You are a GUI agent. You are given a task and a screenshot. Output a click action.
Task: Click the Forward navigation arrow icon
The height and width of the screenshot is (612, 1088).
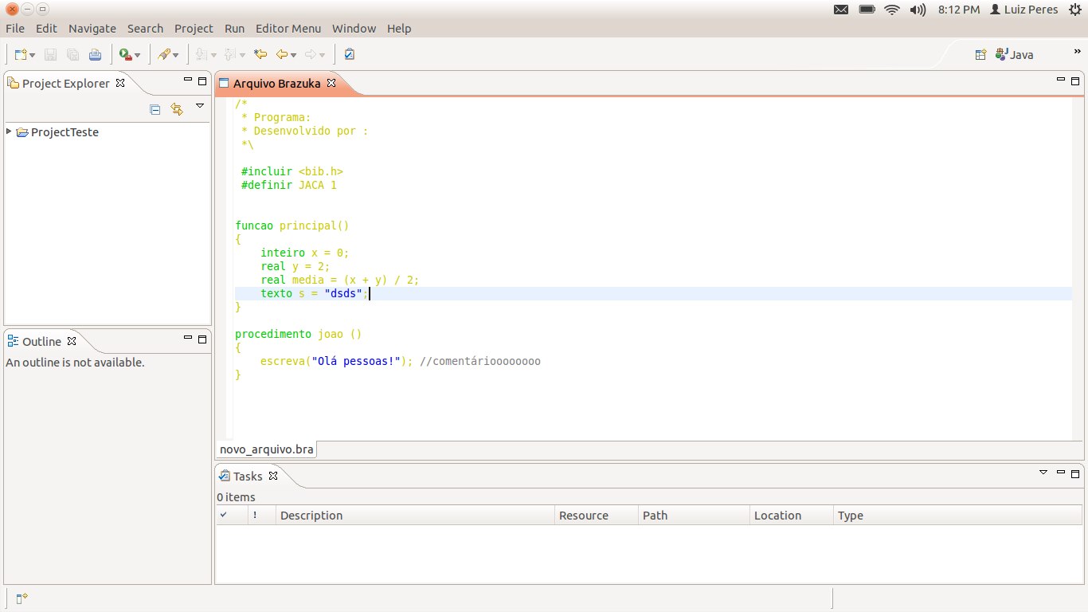coord(311,55)
